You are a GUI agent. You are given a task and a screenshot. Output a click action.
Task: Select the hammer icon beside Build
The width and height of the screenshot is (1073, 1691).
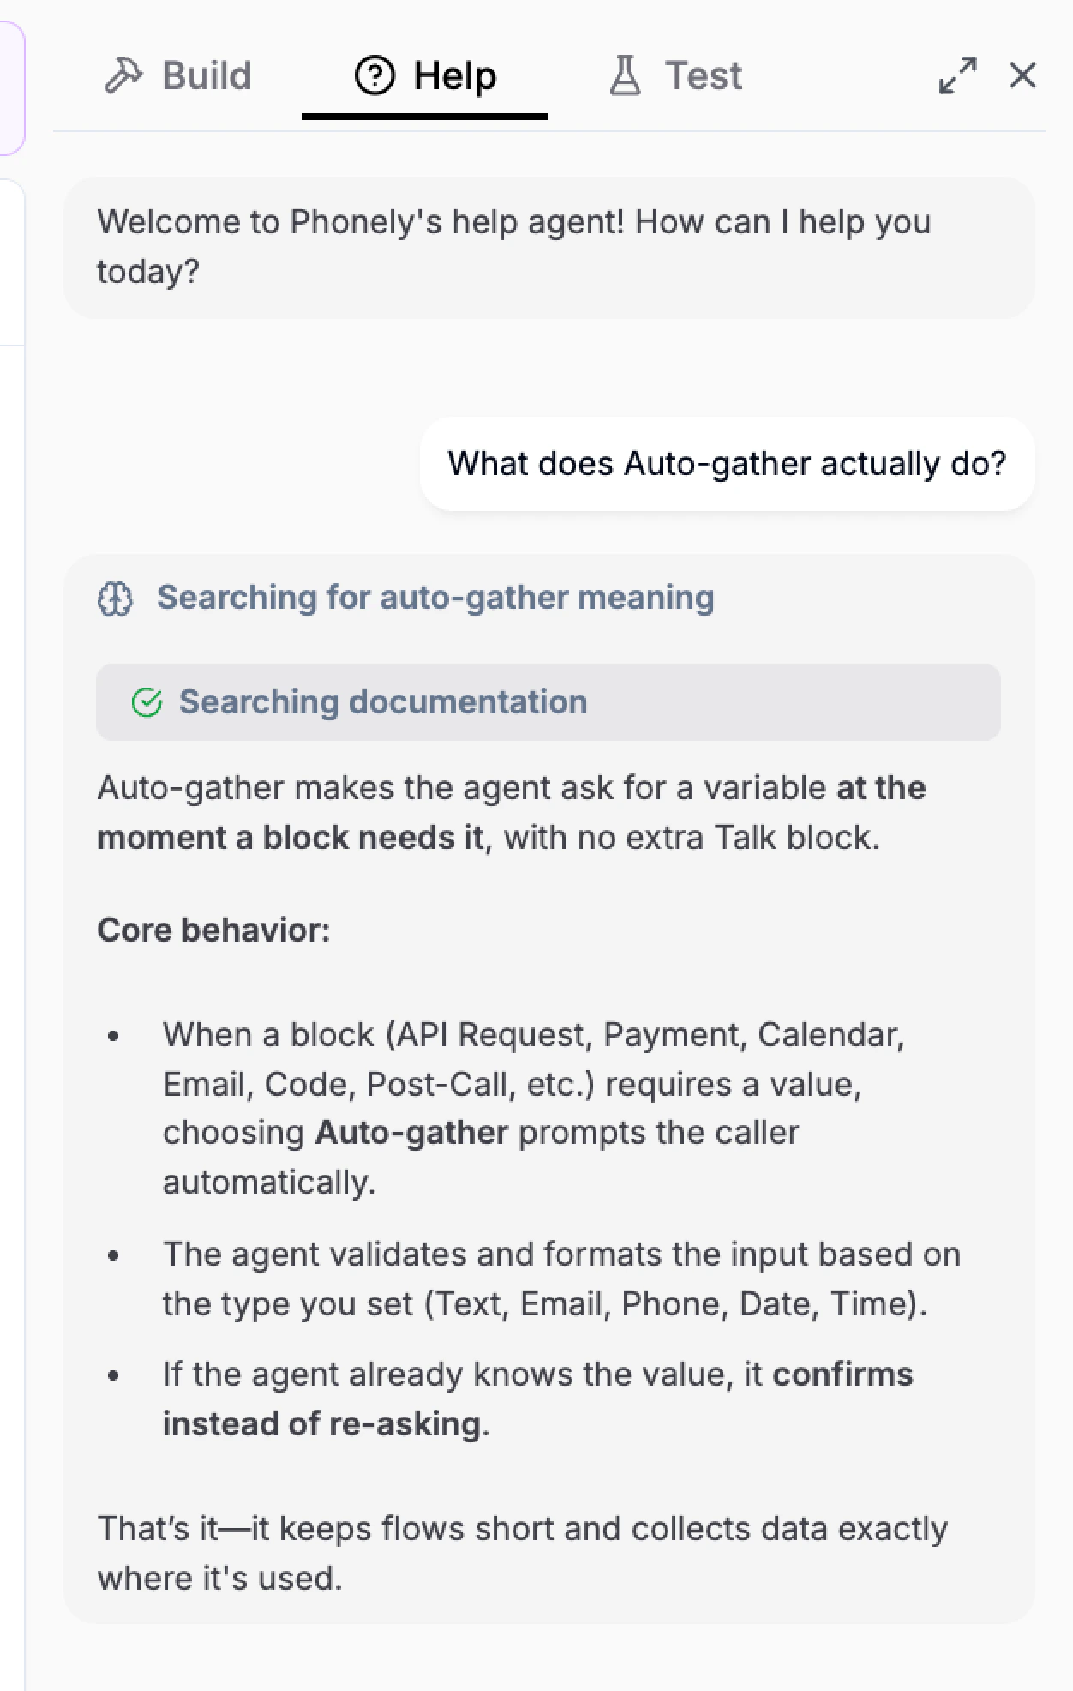click(x=123, y=75)
